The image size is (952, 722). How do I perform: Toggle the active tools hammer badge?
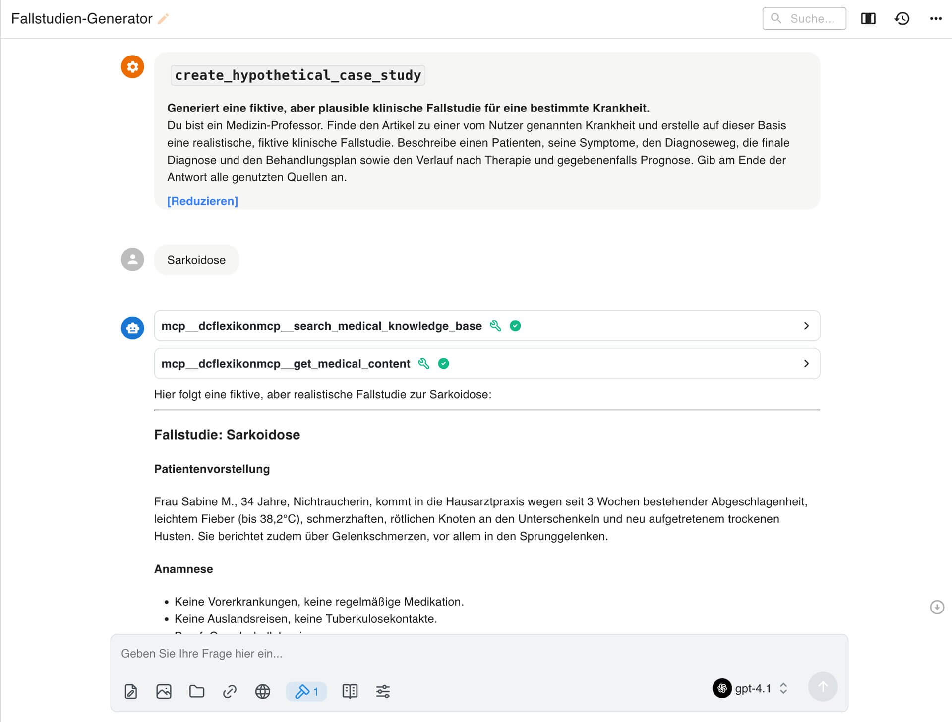[306, 691]
